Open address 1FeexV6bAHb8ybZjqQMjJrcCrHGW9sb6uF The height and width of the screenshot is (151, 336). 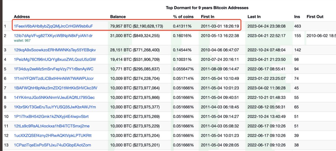tap(53, 26)
